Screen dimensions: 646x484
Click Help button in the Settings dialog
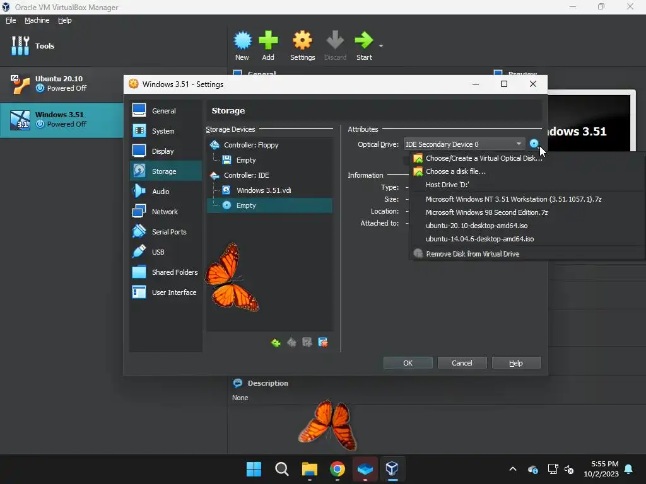pyautogui.click(x=516, y=363)
